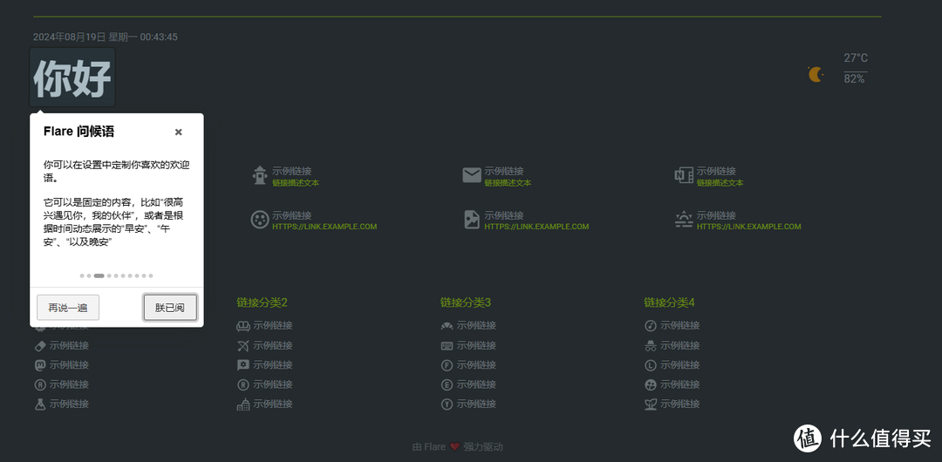942x462 pixels.
Task: Click the 你好 greeting heading
Action: pyautogui.click(x=72, y=78)
